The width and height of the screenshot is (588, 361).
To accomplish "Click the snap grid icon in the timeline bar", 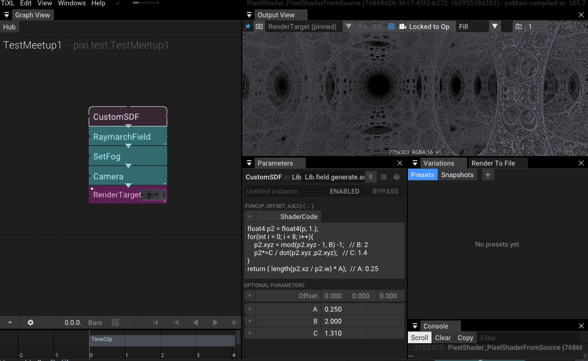I will (x=115, y=322).
